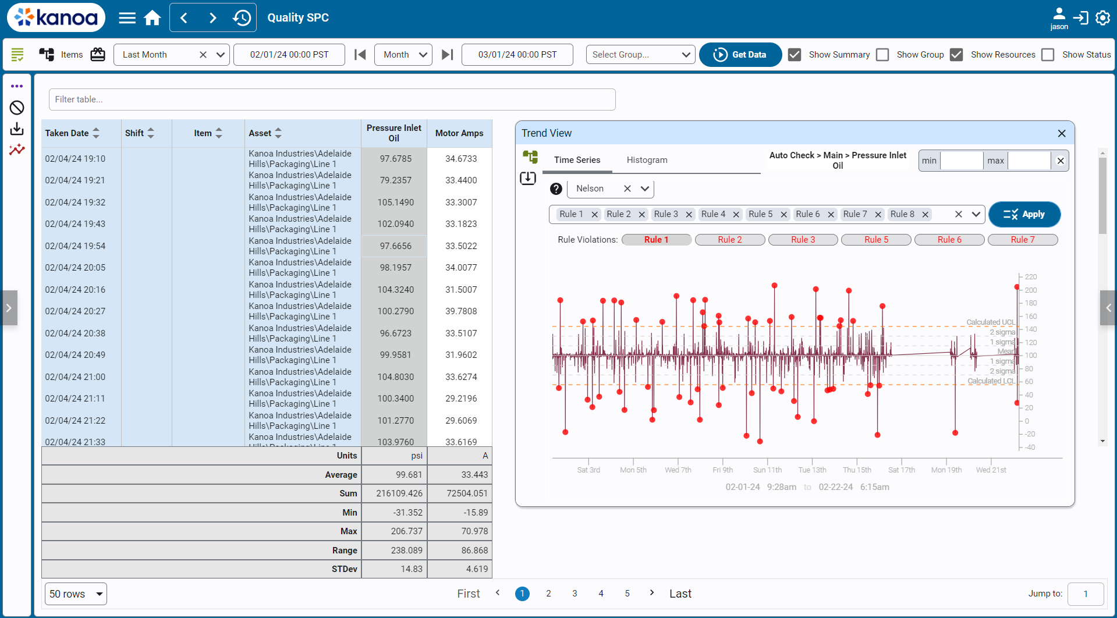Viewport: 1117px width, 618px height.
Task: Click the three-dots more options icon
Action: pos(17,86)
